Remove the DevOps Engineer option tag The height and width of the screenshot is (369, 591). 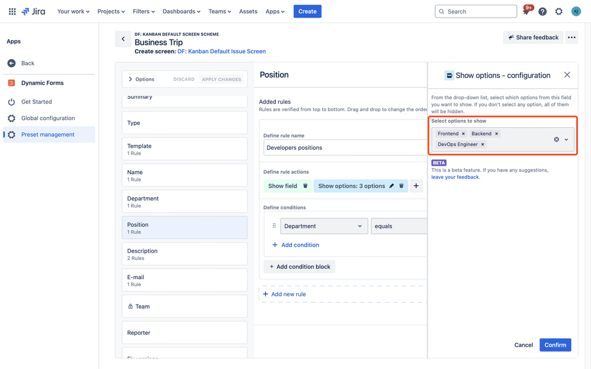click(x=483, y=144)
